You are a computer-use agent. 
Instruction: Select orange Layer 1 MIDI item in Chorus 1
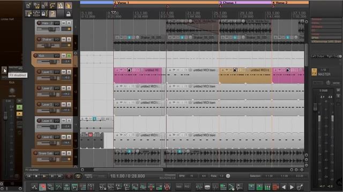click(x=245, y=75)
